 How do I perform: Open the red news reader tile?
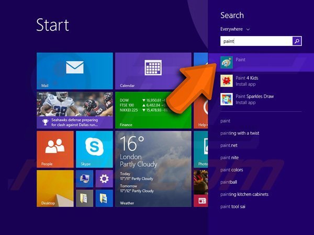(x=201, y=189)
